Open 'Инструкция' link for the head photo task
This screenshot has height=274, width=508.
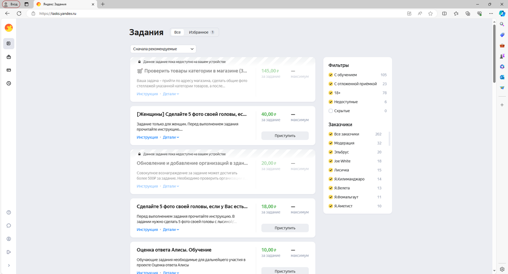[147, 229]
